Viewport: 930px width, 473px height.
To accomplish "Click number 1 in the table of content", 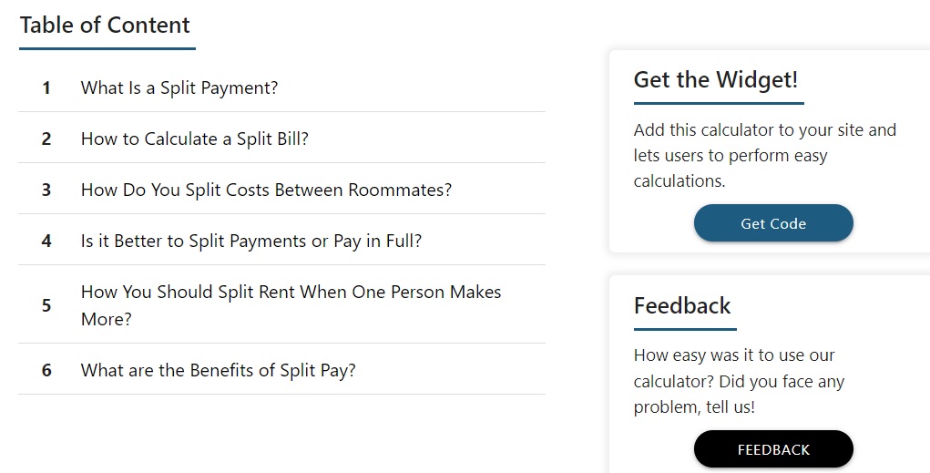I will pyautogui.click(x=46, y=87).
